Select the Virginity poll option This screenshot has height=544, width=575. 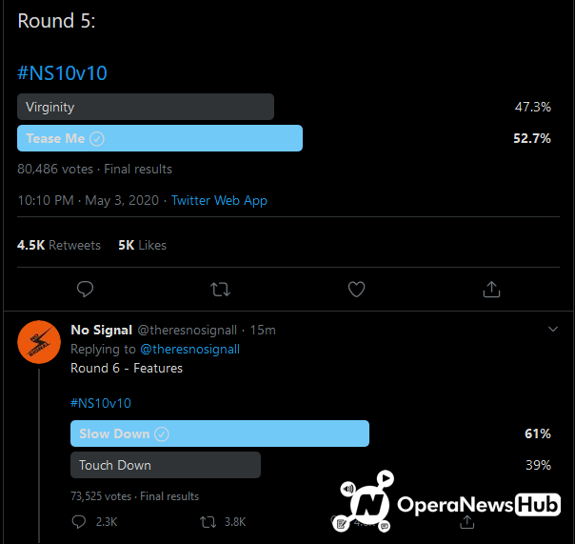(x=146, y=108)
